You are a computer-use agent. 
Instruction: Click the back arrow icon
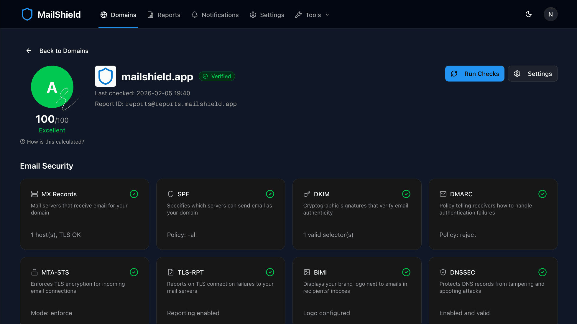click(x=29, y=51)
